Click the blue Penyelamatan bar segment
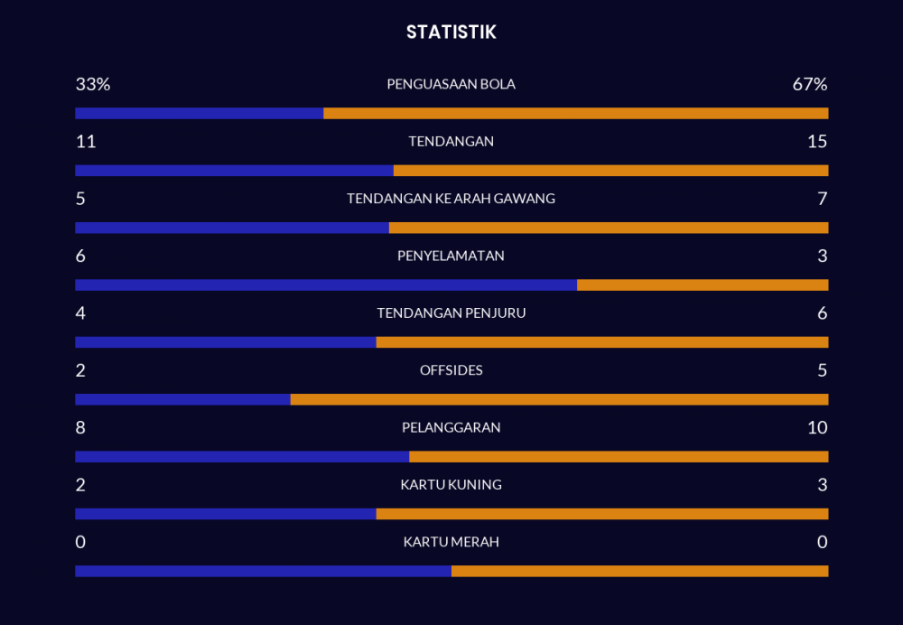This screenshot has height=625, width=903. (325, 285)
